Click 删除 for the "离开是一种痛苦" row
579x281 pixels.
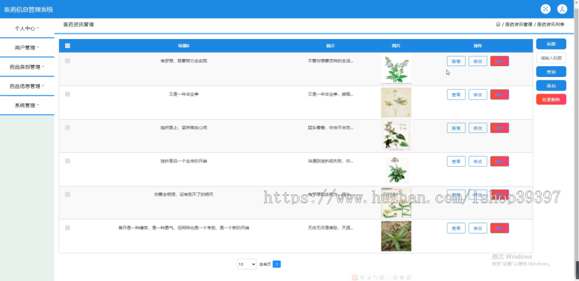(500, 228)
